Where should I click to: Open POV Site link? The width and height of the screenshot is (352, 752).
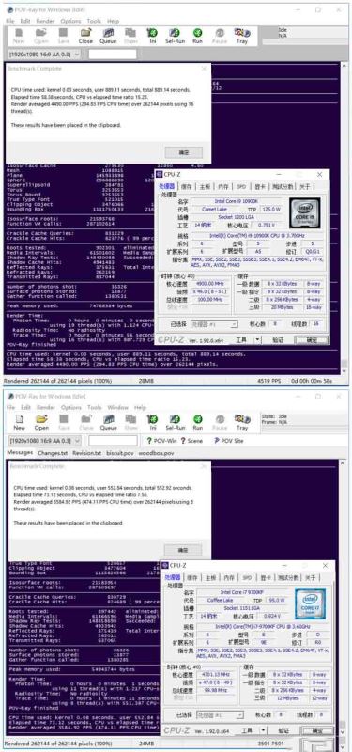click(x=228, y=440)
